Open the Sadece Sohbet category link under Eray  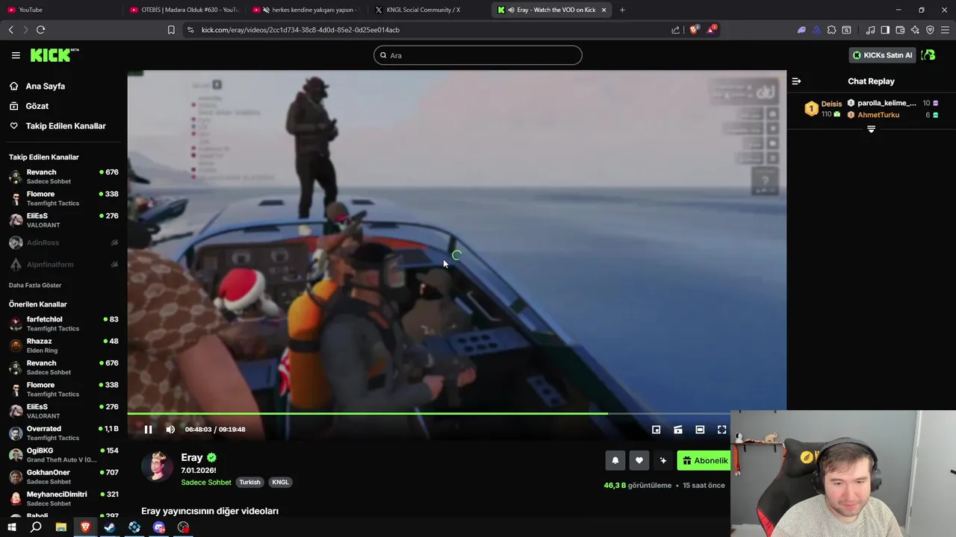(x=206, y=483)
